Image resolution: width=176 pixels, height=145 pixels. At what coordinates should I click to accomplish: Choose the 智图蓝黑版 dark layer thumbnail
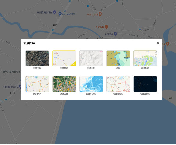pos(145,84)
